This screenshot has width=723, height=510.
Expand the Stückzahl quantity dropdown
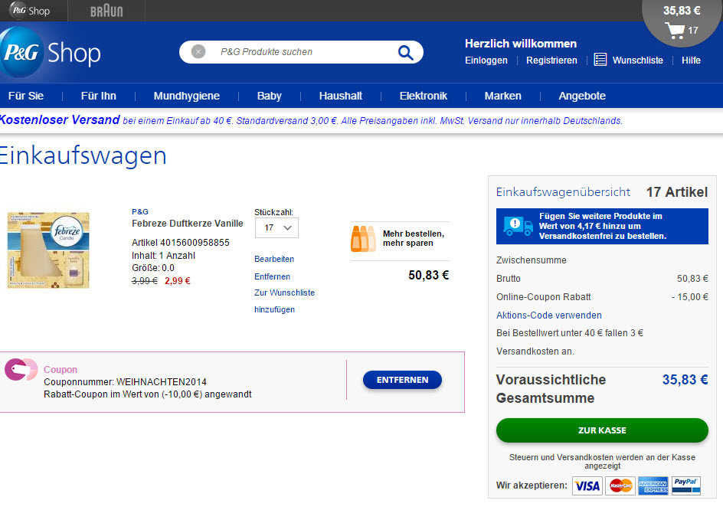point(276,227)
